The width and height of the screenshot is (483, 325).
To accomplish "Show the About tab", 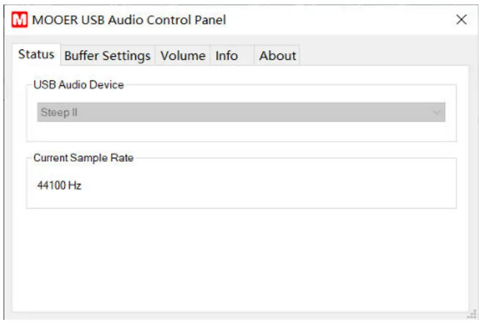I will coord(277,56).
